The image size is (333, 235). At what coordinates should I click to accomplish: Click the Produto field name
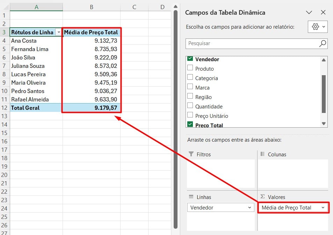tap(204, 69)
